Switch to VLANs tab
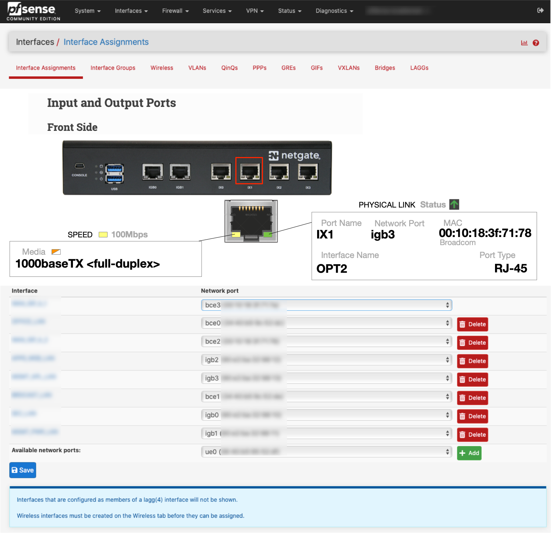Screen dimensions: 551x533 pyautogui.click(x=197, y=68)
